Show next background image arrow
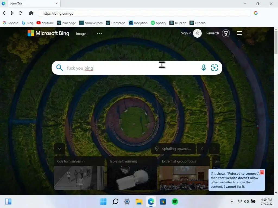The width and height of the screenshot is (278, 208). click(x=214, y=149)
